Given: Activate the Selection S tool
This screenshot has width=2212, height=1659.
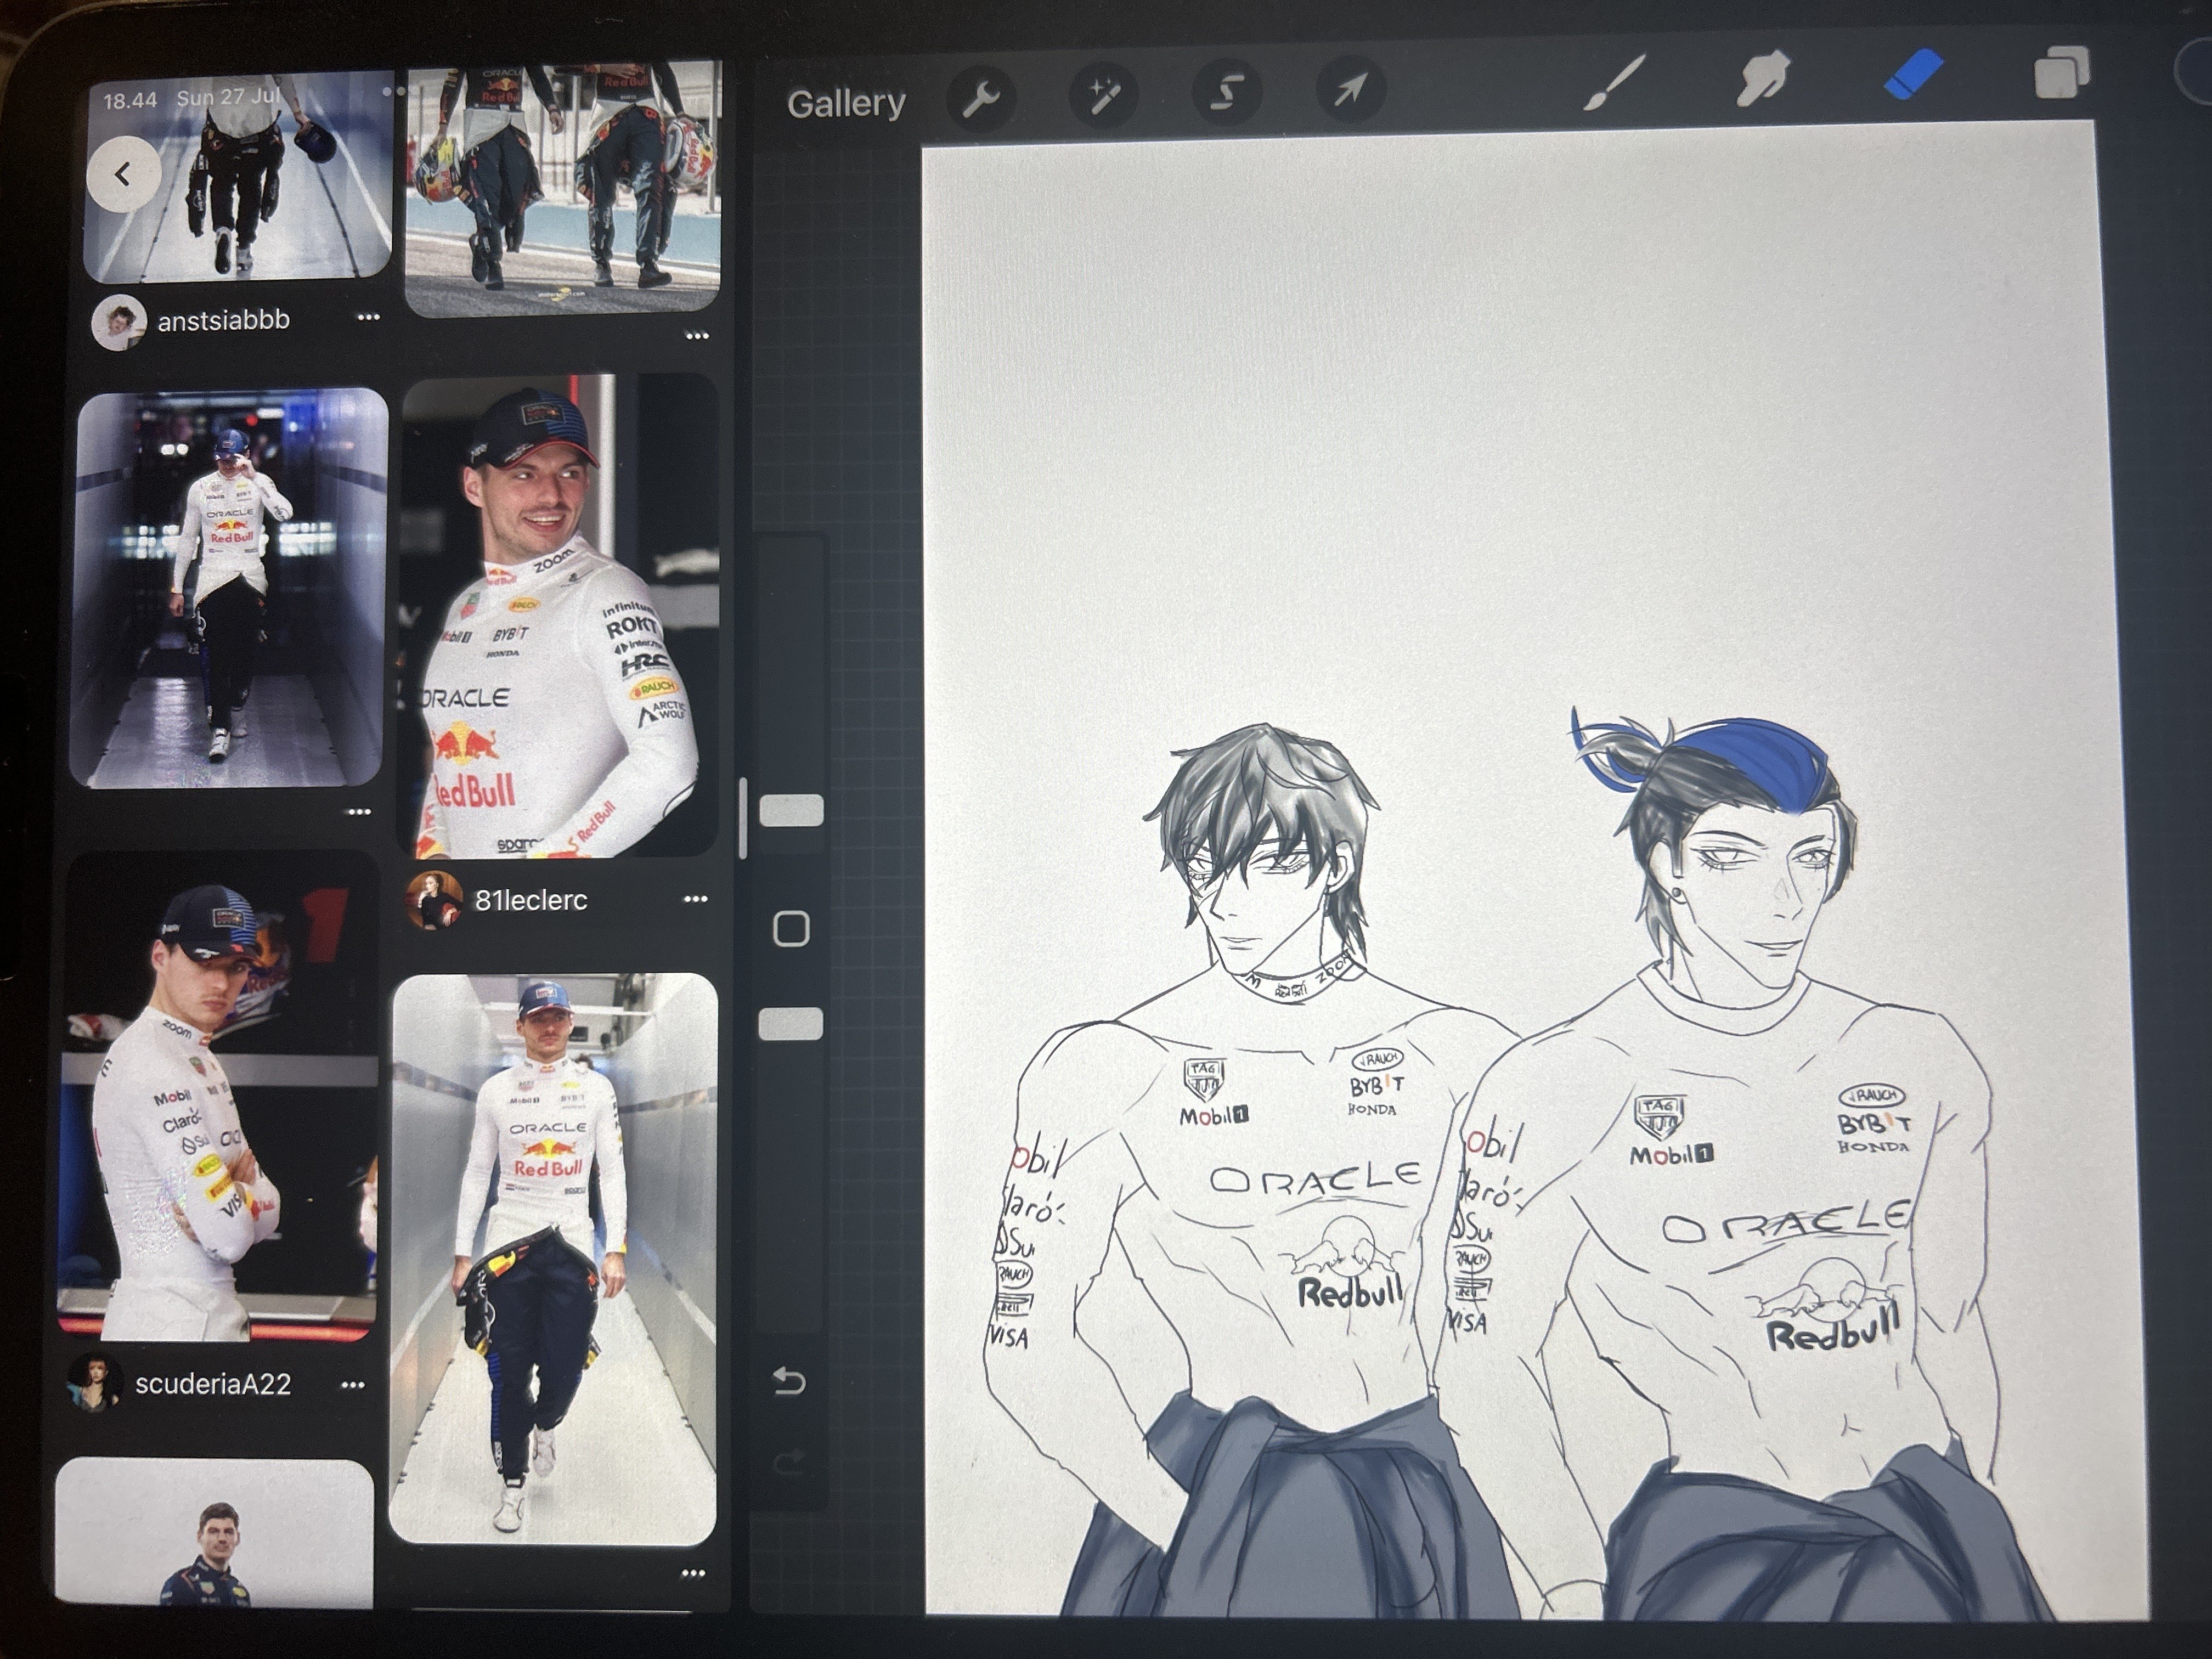Looking at the screenshot, I should coord(1227,93).
